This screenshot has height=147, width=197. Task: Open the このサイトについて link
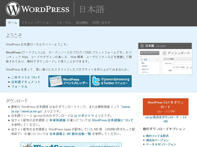[x=26, y=77]
